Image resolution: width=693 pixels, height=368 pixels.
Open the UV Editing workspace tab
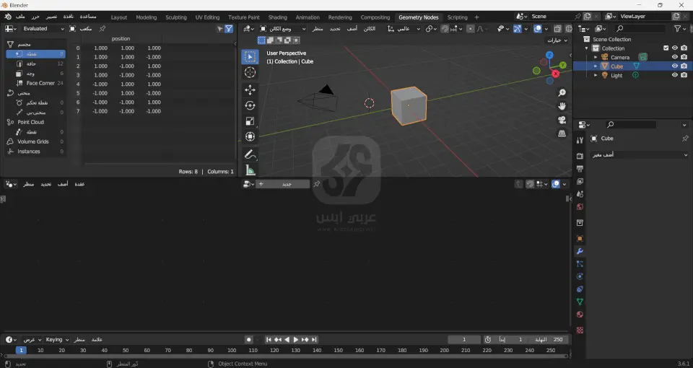207,17
